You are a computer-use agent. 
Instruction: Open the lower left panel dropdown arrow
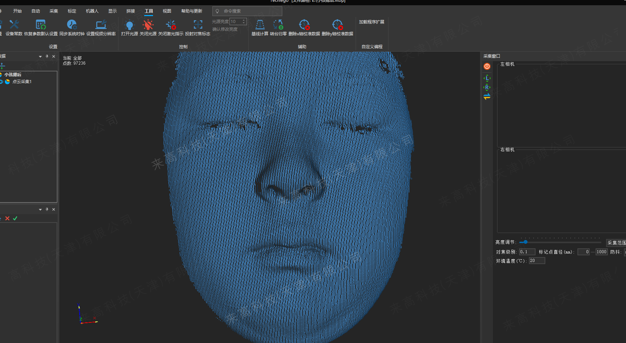40,210
